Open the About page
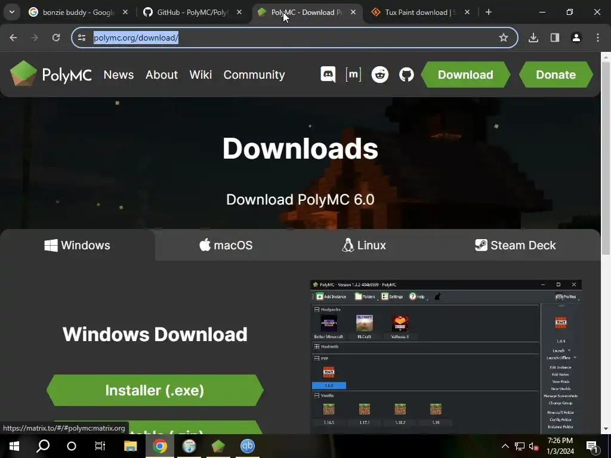This screenshot has width=611, height=458. 161,75
